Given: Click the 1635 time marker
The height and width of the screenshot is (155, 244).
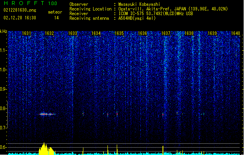Looking at the screenshot, I should 119,33.
